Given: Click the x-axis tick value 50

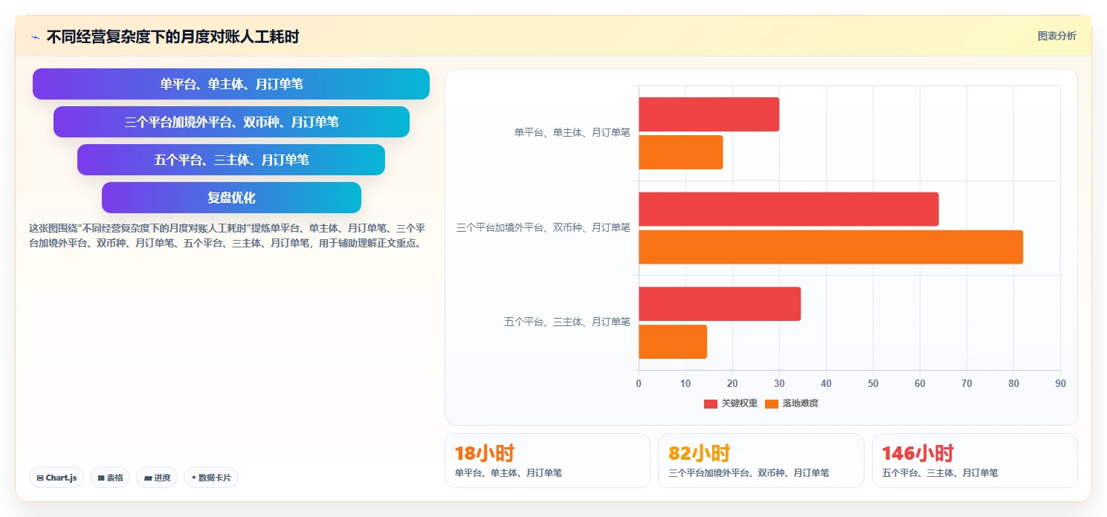Looking at the screenshot, I should (x=873, y=383).
